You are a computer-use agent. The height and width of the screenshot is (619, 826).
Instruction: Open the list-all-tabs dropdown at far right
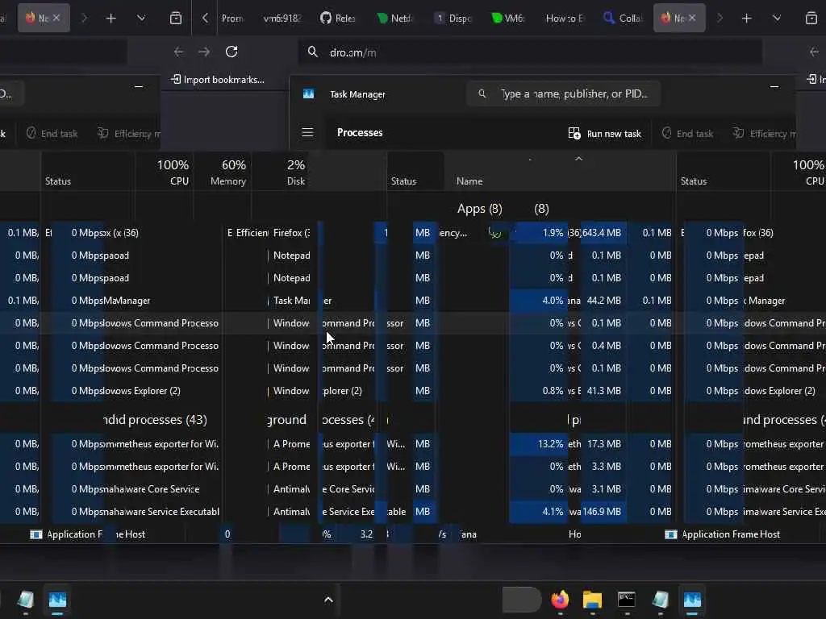pyautogui.click(x=777, y=19)
